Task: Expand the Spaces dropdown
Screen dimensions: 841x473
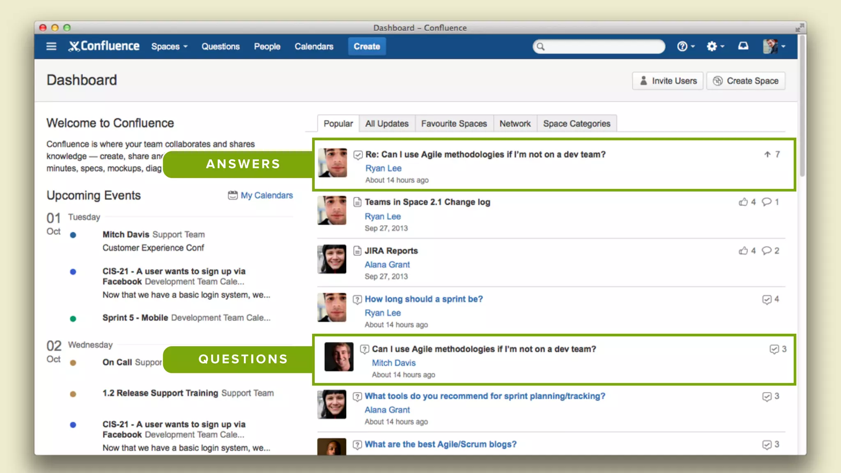Action: [x=169, y=46]
